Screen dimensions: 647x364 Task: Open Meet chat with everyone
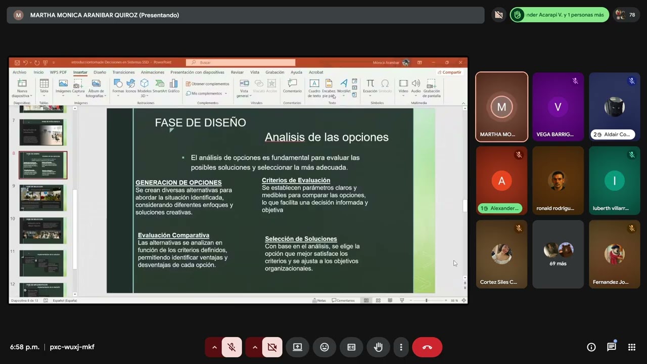pos(612,347)
